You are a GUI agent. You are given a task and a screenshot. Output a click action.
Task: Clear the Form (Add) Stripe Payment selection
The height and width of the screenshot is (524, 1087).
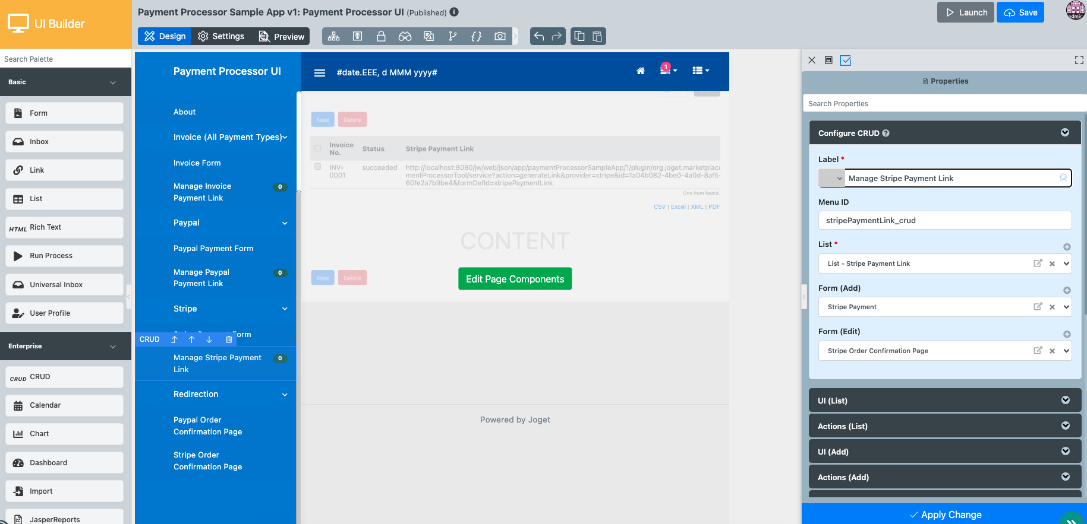click(1052, 307)
